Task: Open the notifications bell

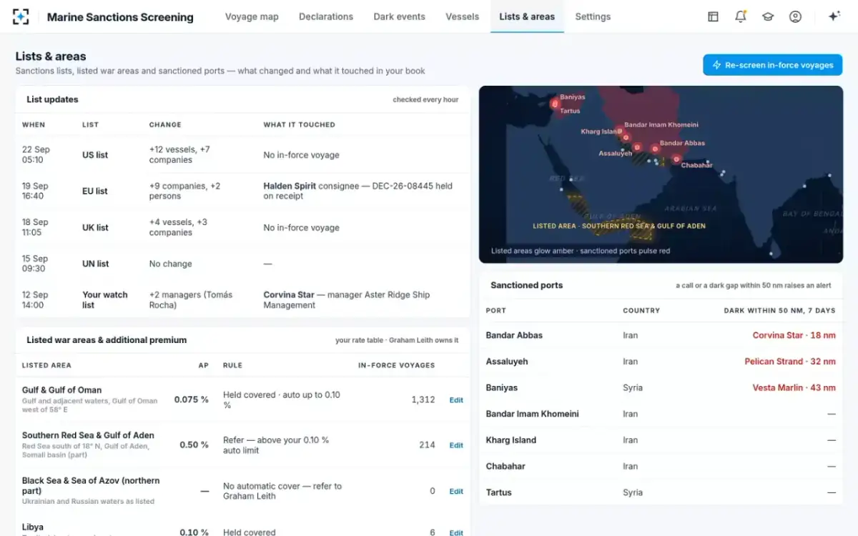Action: pyautogui.click(x=741, y=16)
